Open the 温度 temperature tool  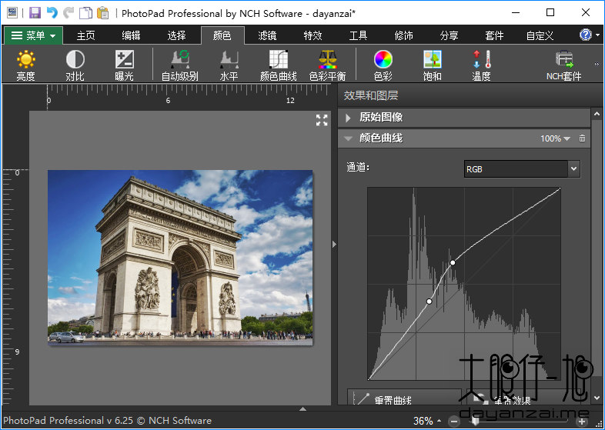coord(481,65)
